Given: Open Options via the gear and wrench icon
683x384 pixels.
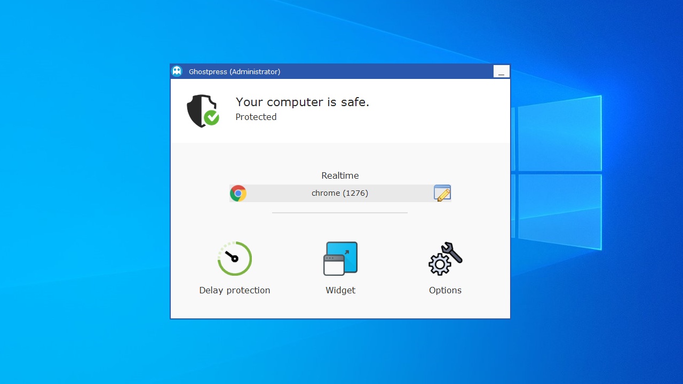Looking at the screenshot, I should coord(446,259).
